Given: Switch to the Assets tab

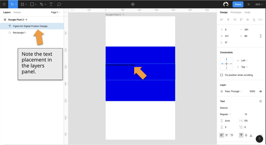Looking at the screenshot, I should 17,12.
